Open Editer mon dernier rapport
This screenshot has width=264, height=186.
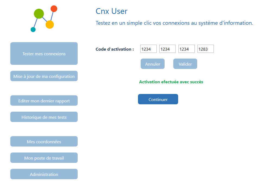(44, 100)
